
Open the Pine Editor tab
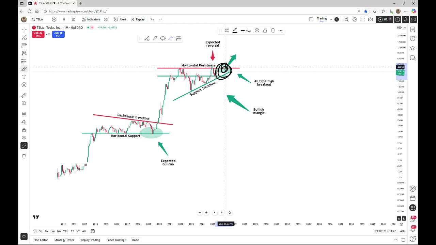(41, 240)
